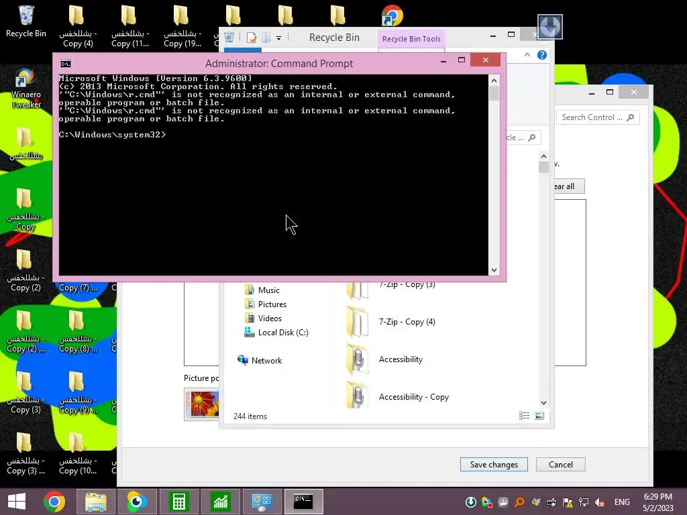Open the green calculator app on taskbar
687x515 pixels.
[x=178, y=502]
